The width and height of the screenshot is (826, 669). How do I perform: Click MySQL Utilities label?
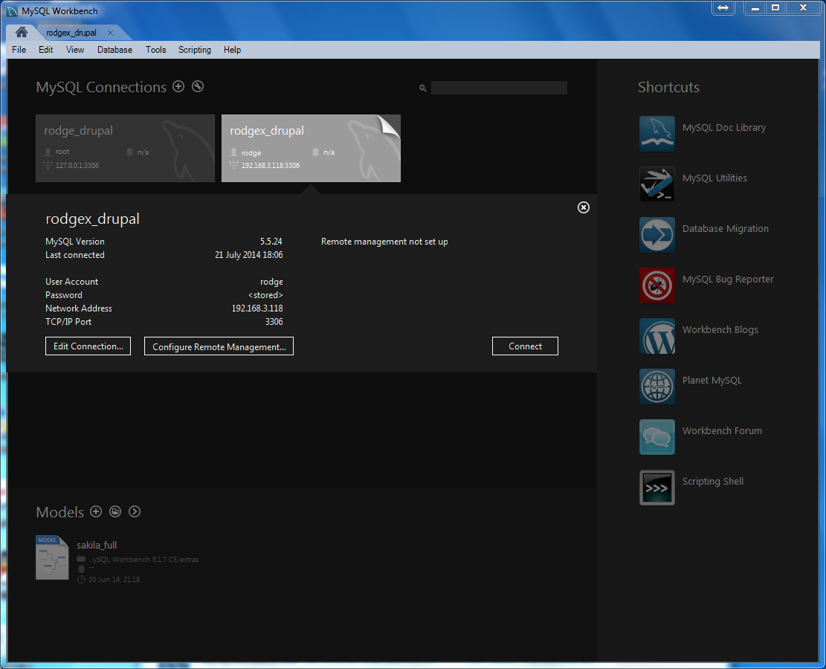(714, 178)
